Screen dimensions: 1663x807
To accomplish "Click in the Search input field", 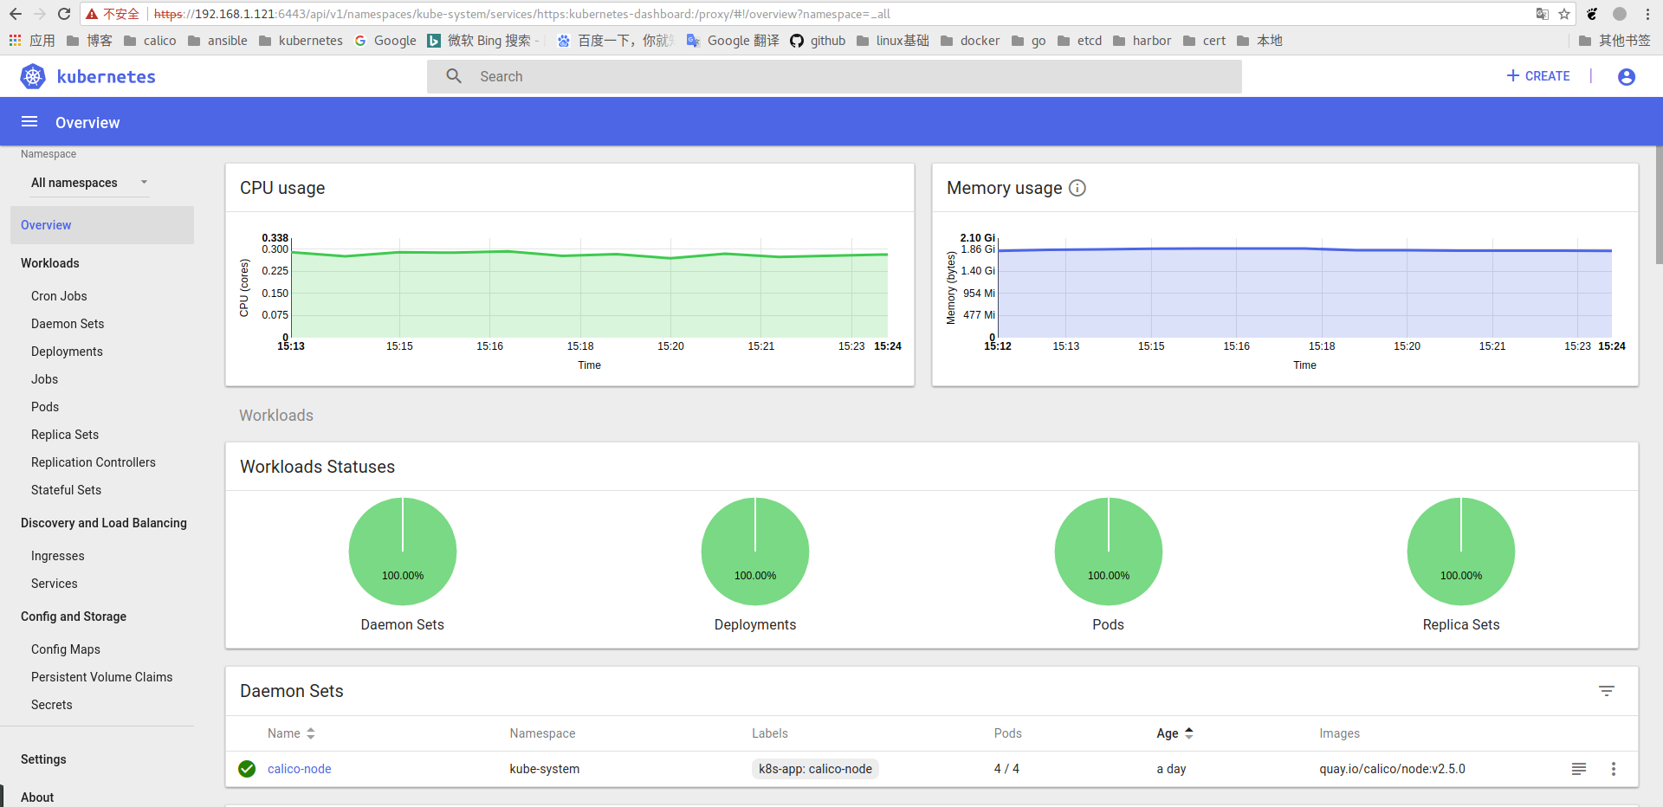I will 834,76.
